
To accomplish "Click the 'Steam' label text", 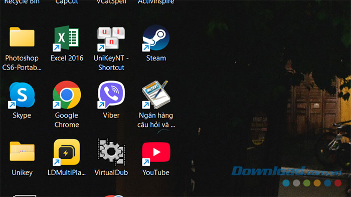I will pos(156,58).
